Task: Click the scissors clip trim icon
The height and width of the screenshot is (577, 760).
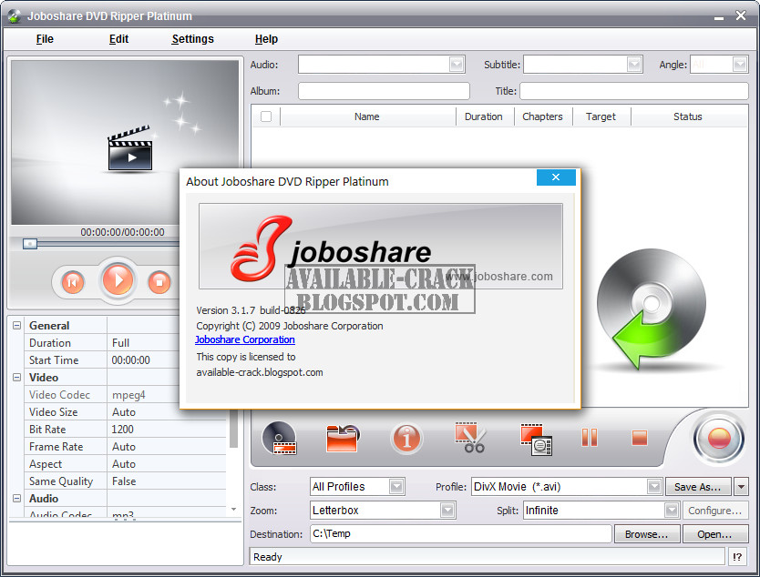Action: [x=469, y=438]
